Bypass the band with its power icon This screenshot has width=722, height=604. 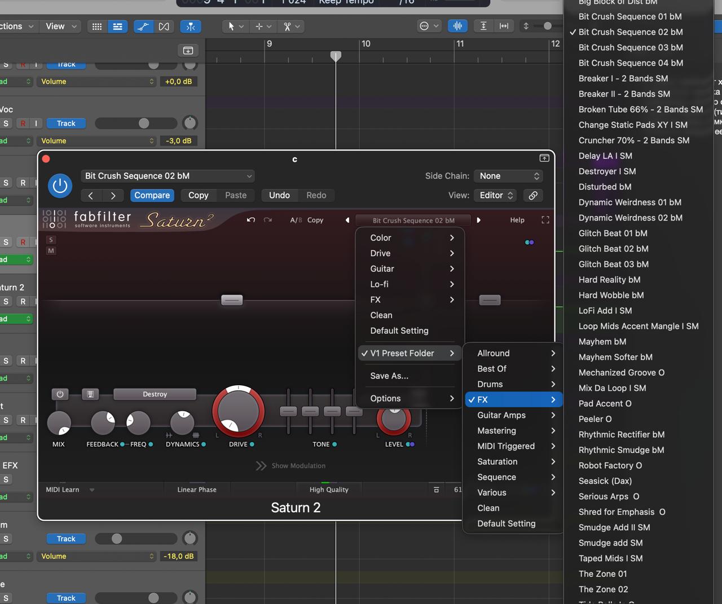pos(60,394)
